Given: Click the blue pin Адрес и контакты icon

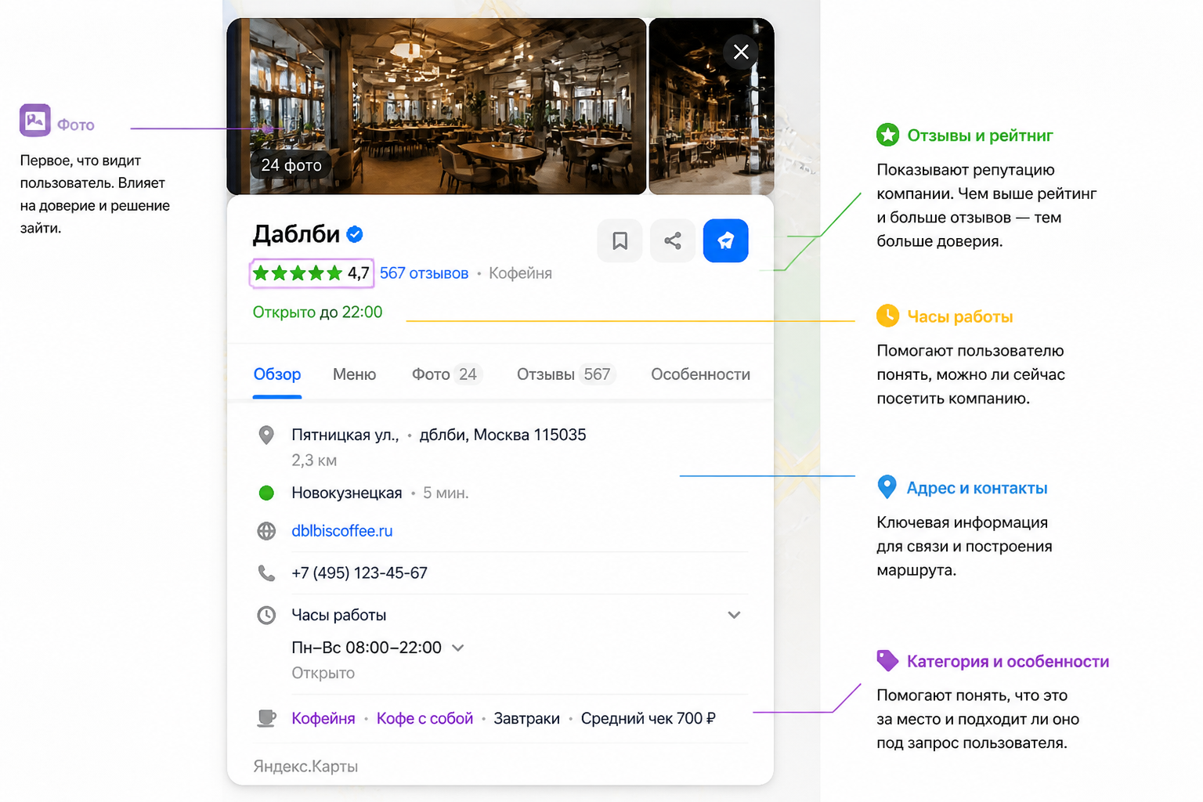Looking at the screenshot, I should click(887, 487).
